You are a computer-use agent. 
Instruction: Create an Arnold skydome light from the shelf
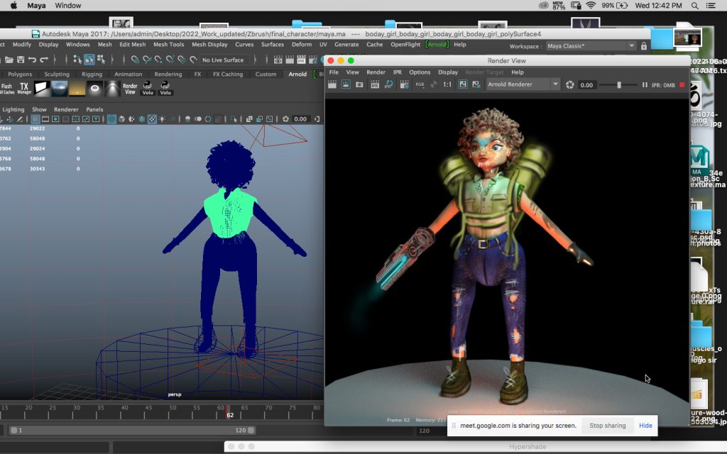pos(60,89)
